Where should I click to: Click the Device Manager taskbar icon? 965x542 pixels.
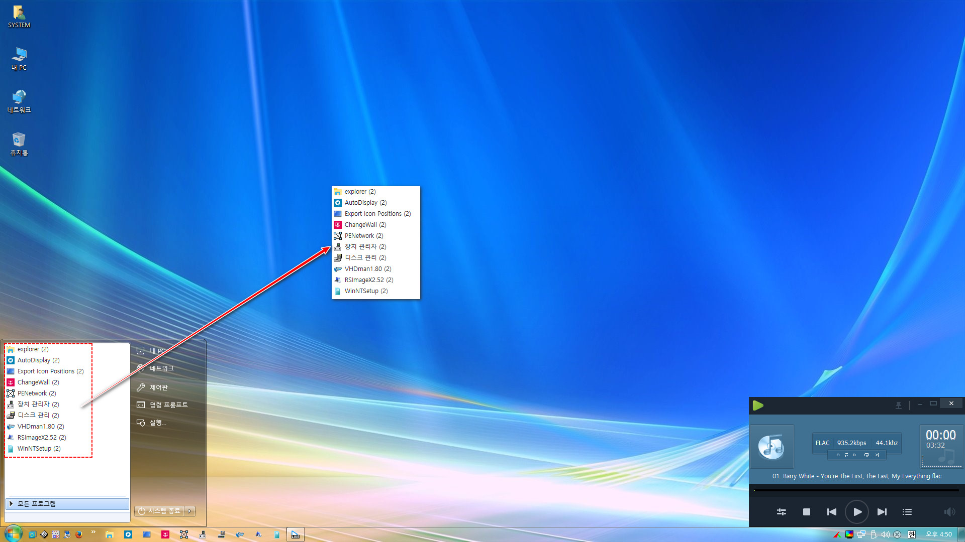pos(203,534)
